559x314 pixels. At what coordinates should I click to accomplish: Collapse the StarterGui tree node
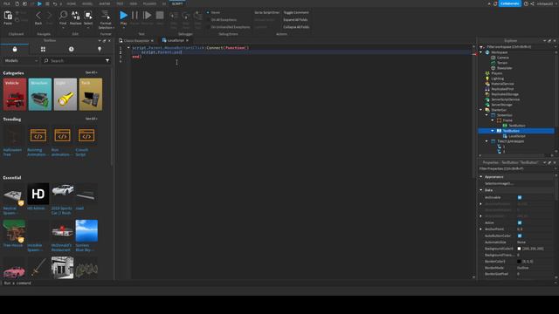[481, 110]
